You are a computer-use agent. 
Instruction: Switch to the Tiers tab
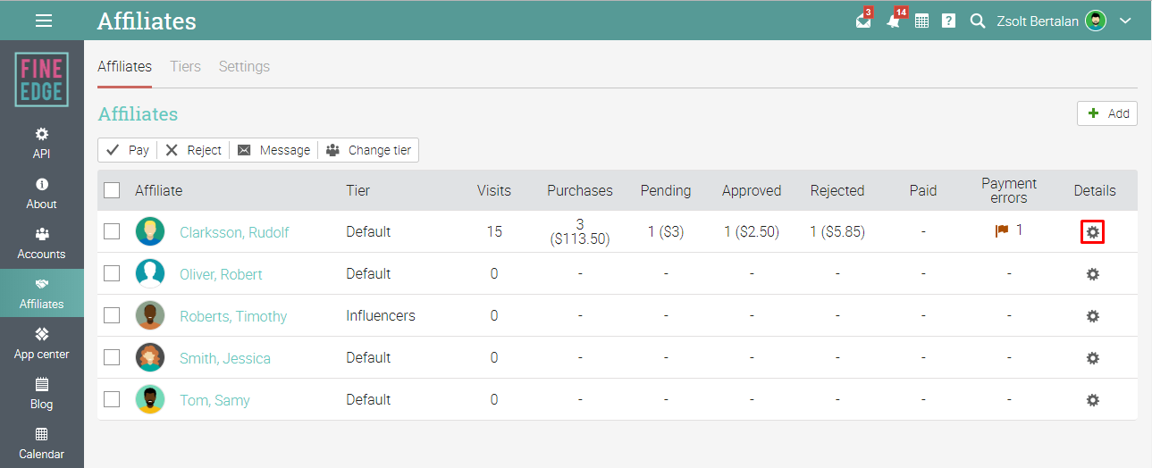coord(185,67)
